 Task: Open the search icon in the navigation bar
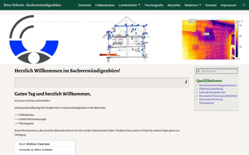(x=244, y=5)
